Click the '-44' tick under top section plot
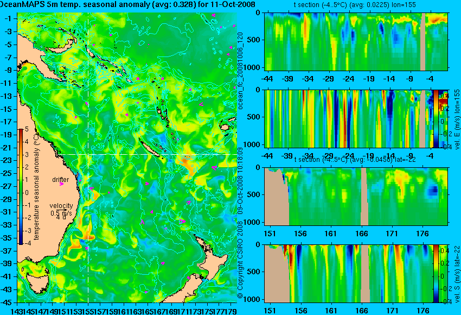Image resolution: width=461 pixels, height=315 pixels. [267, 79]
